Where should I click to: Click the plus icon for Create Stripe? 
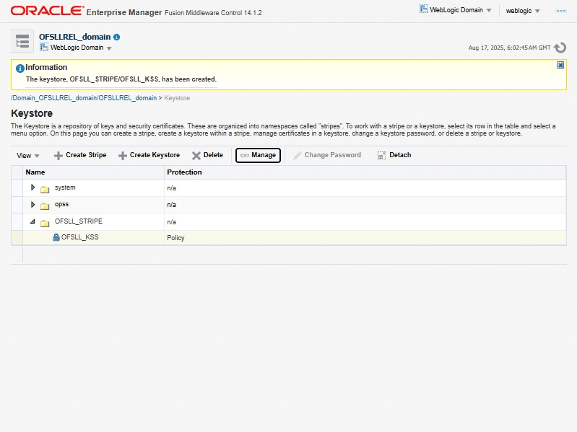[58, 156]
